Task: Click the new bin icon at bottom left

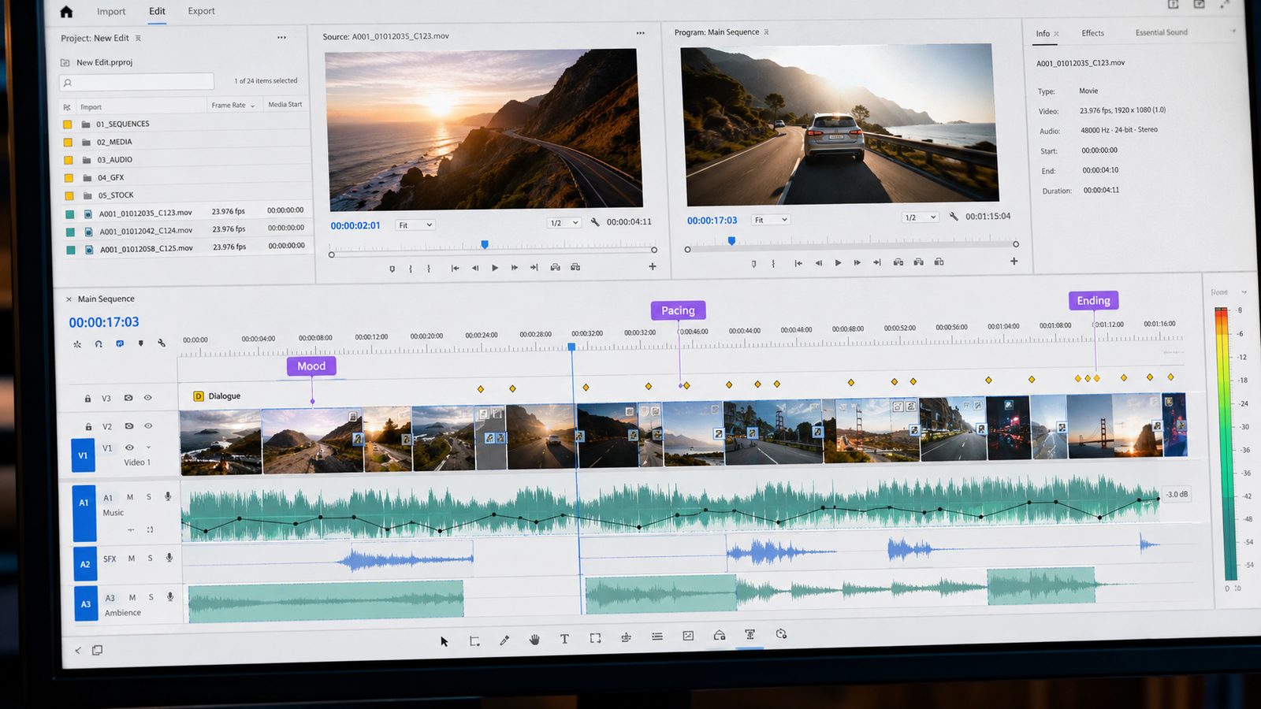Action: [x=97, y=650]
